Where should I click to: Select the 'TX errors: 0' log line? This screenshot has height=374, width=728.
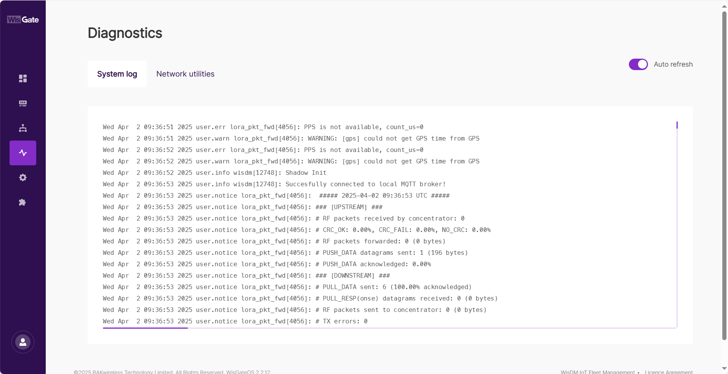235,321
